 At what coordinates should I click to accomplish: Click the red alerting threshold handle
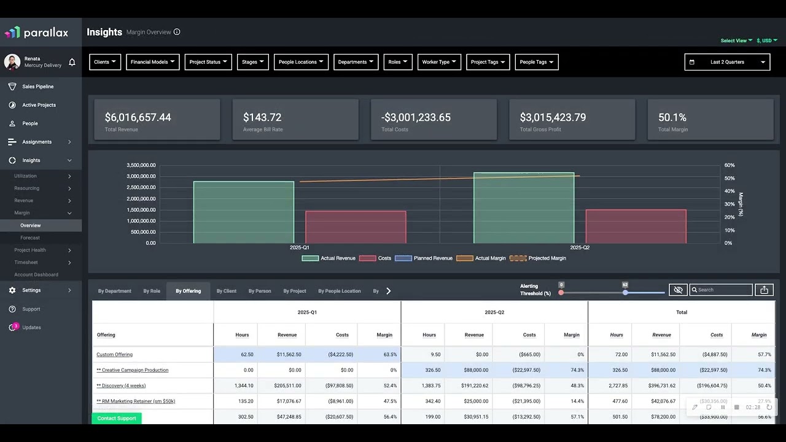(x=561, y=293)
